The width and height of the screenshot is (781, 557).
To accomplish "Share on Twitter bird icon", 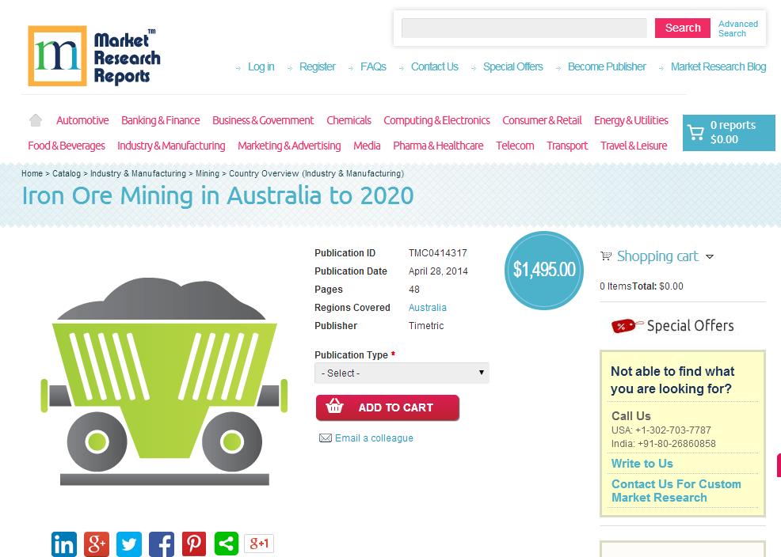I will tap(129, 544).
